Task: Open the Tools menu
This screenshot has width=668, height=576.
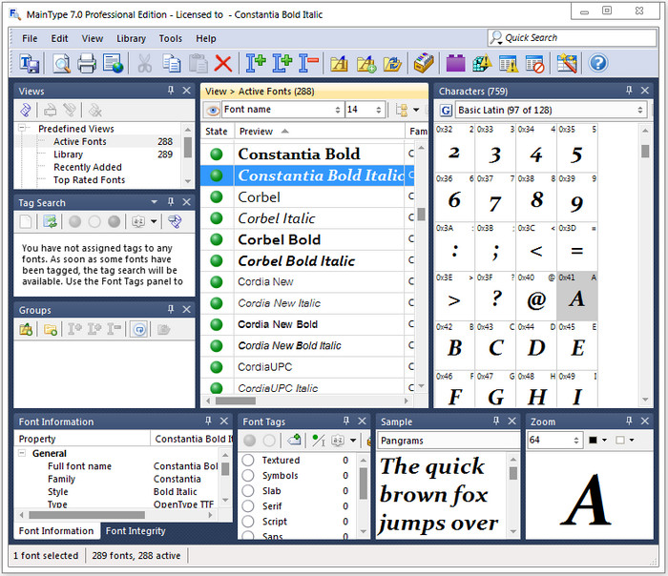Action: tap(170, 38)
